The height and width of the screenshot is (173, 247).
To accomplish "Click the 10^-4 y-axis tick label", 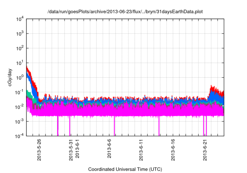I will [20, 136].
